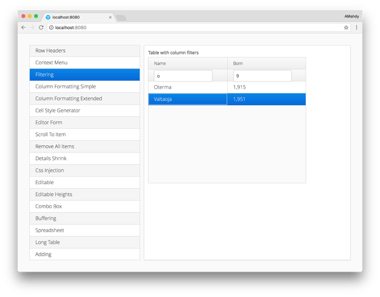Select the Spreadsheet demo

click(85, 230)
